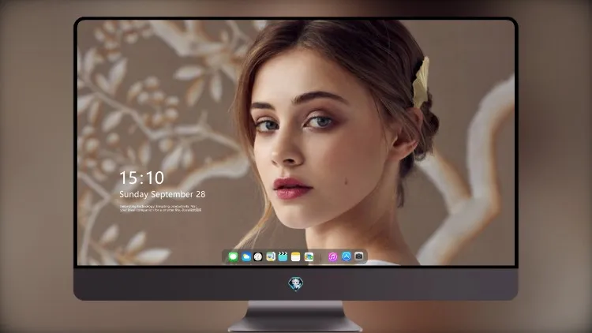Click the logo badge on the monitor chin

click(x=296, y=284)
